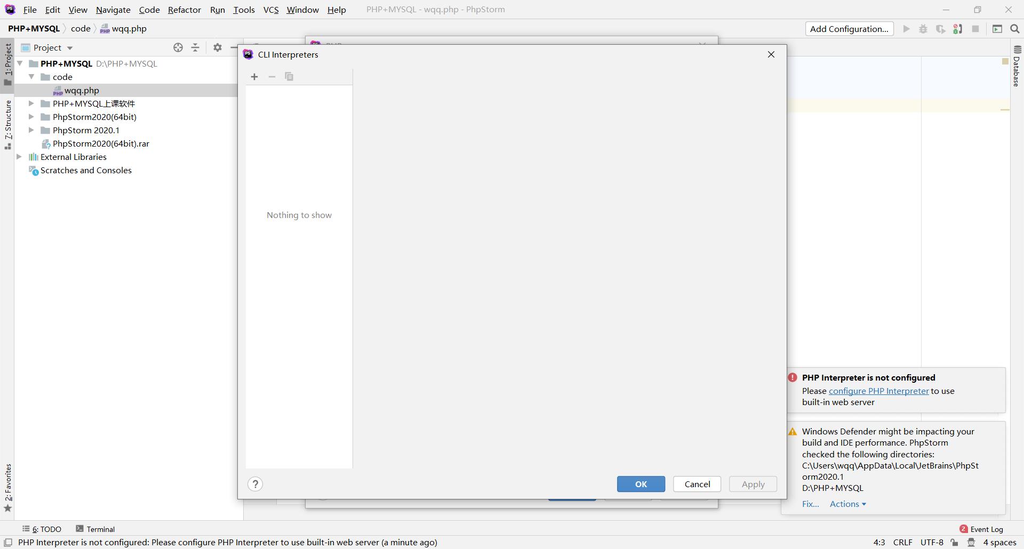
Task: Open the Code menu
Action: pos(149,10)
